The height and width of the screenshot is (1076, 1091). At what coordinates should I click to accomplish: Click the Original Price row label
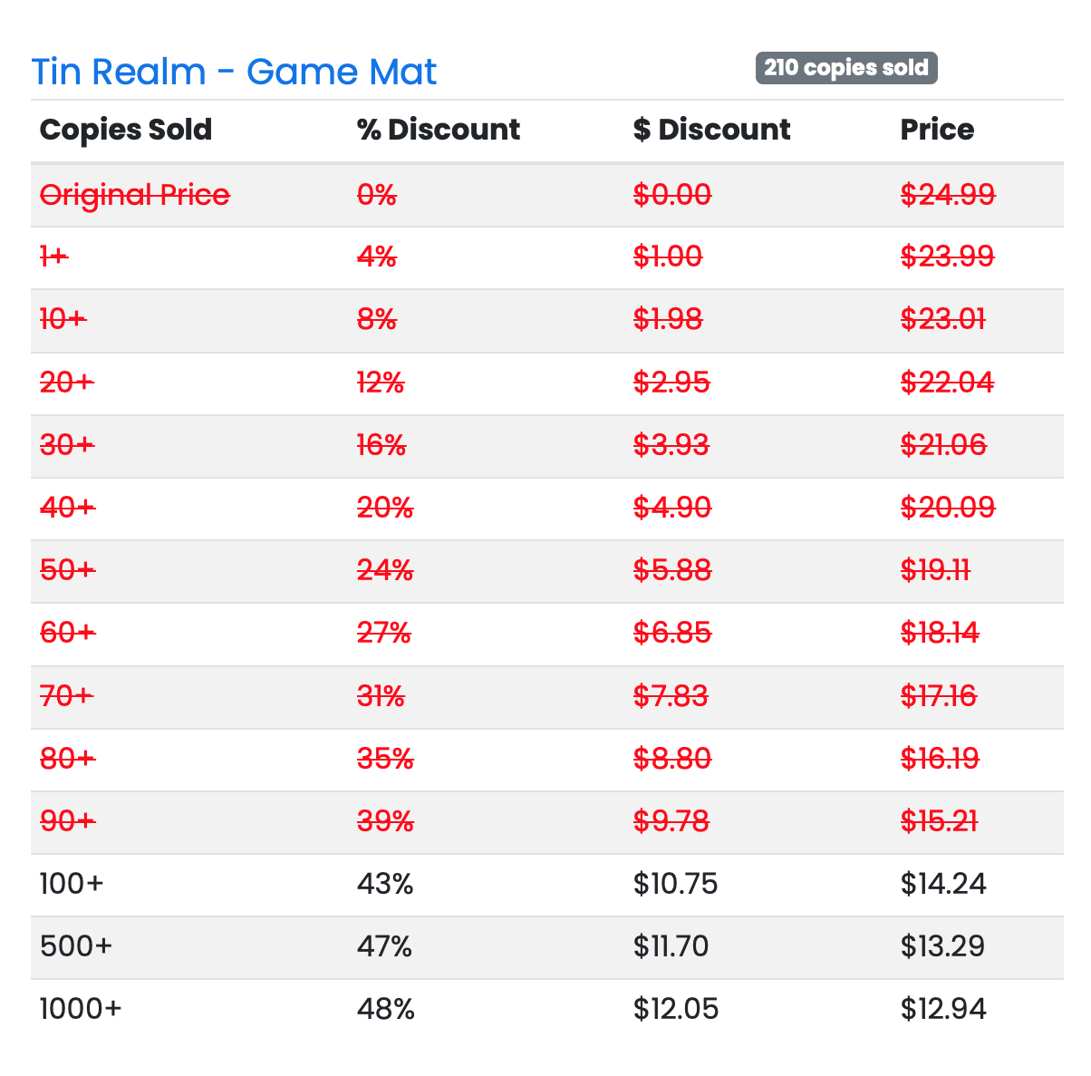(135, 195)
